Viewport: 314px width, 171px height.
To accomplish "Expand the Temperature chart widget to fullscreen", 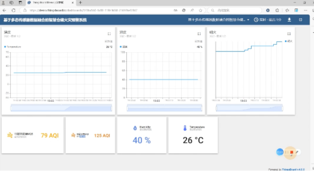I will click(109, 34).
